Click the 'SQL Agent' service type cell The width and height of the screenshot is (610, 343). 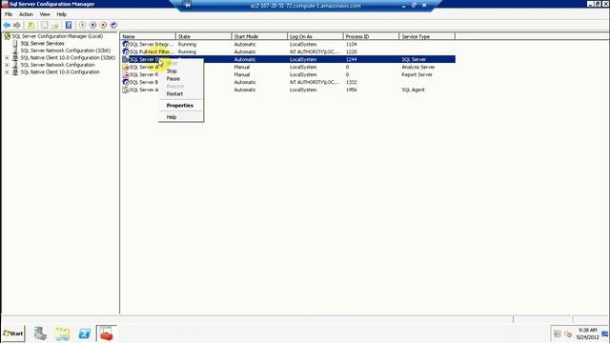point(413,90)
